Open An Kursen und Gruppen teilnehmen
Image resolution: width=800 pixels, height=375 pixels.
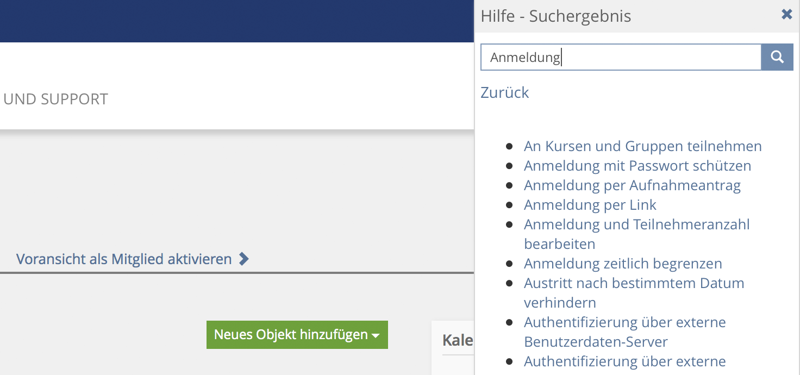642,146
